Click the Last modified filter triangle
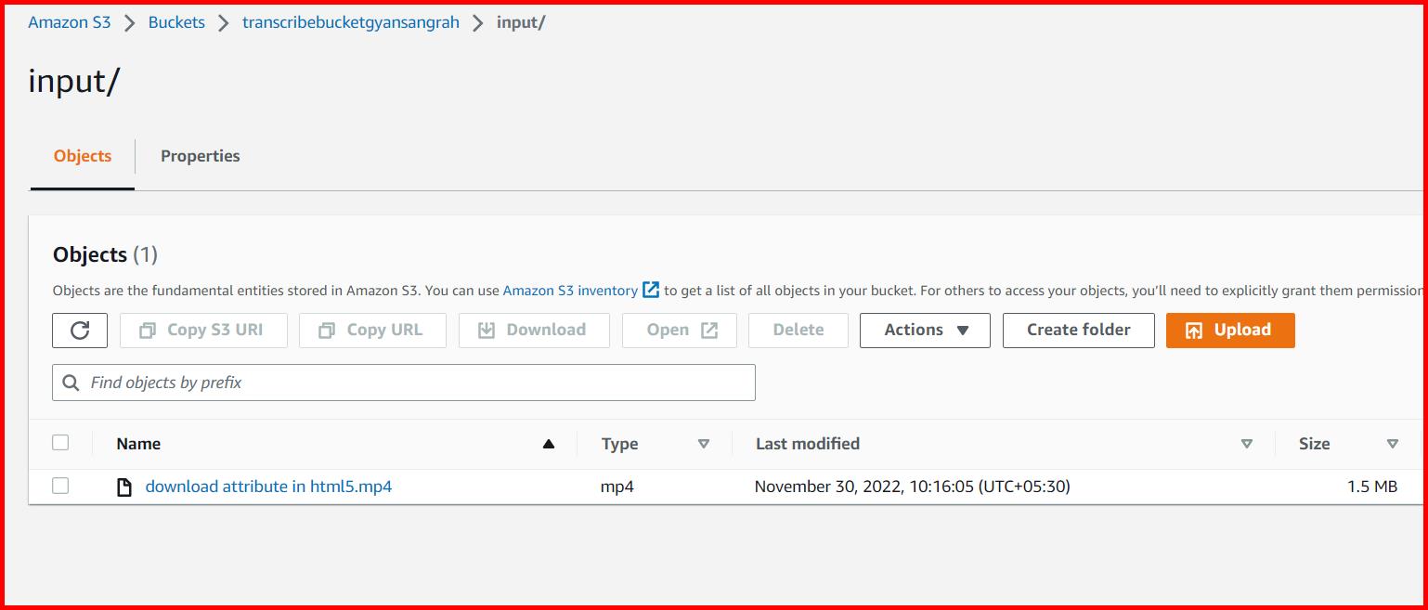The width and height of the screenshot is (1428, 610). tap(1247, 444)
